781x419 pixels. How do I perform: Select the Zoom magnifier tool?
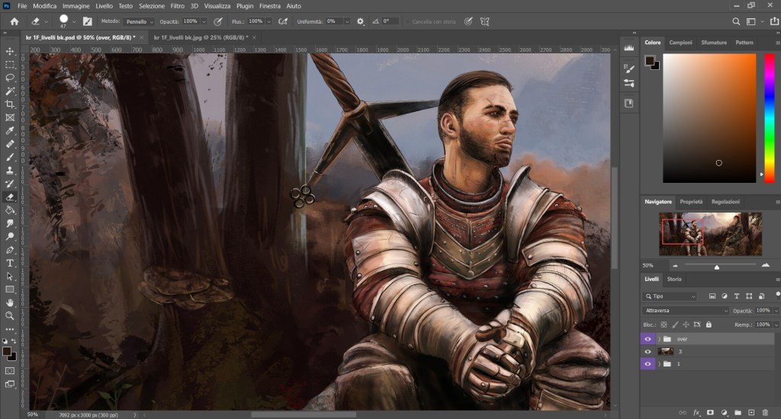[x=10, y=315]
